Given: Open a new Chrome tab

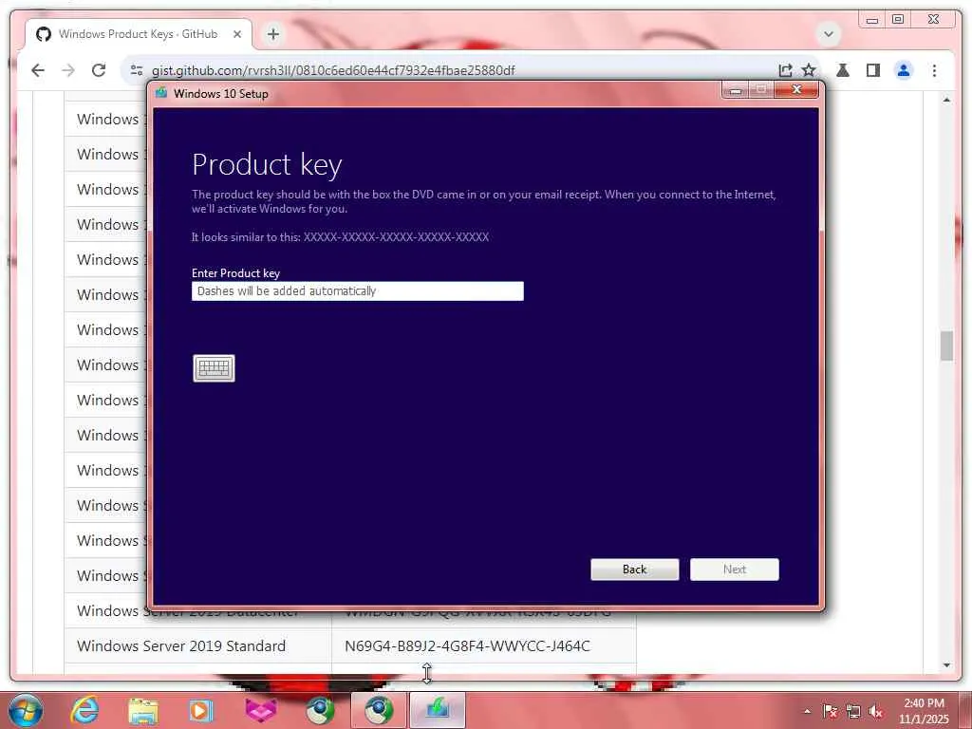Looking at the screenshot, I should tap(273, 34).
